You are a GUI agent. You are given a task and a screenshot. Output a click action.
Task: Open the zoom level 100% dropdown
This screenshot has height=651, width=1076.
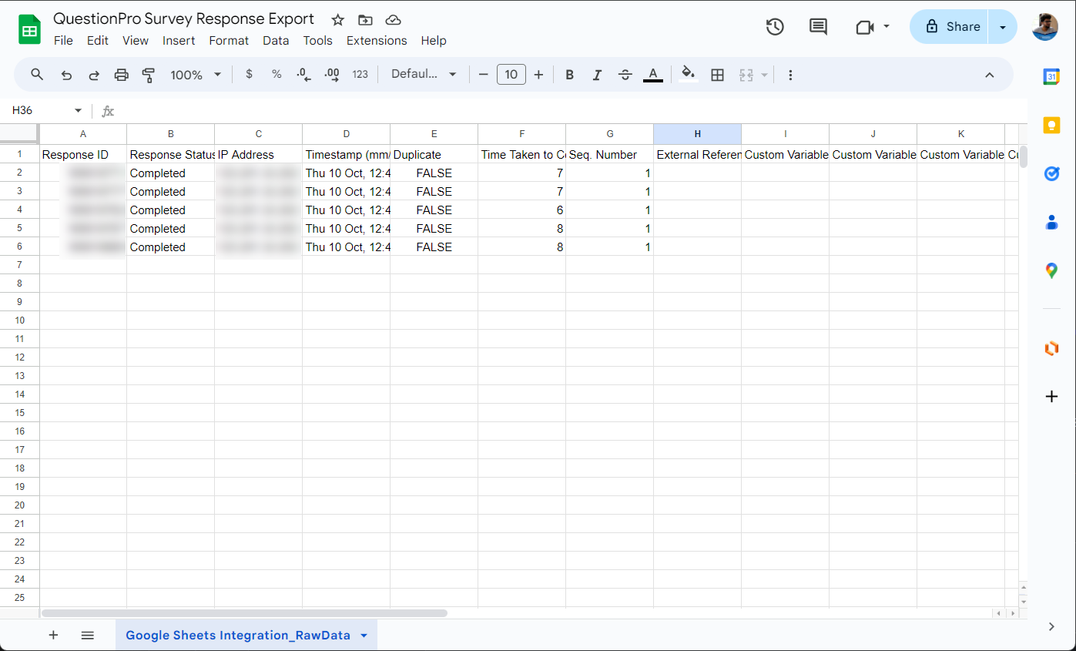(x=196, y=75)
